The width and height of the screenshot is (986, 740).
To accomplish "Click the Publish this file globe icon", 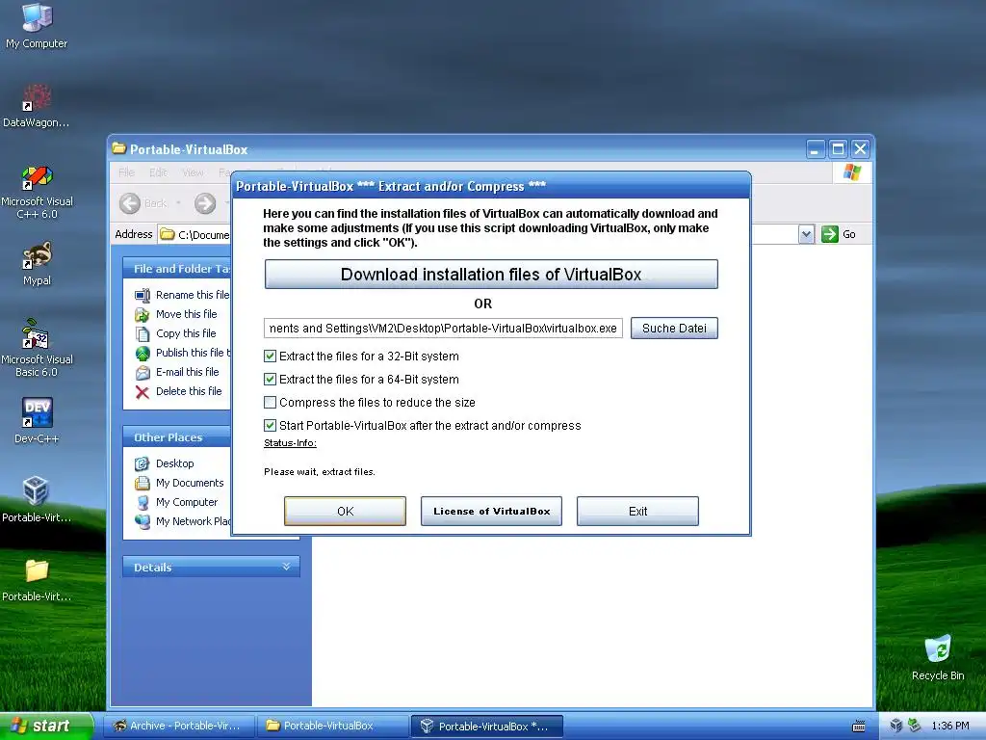I will 143,353.
